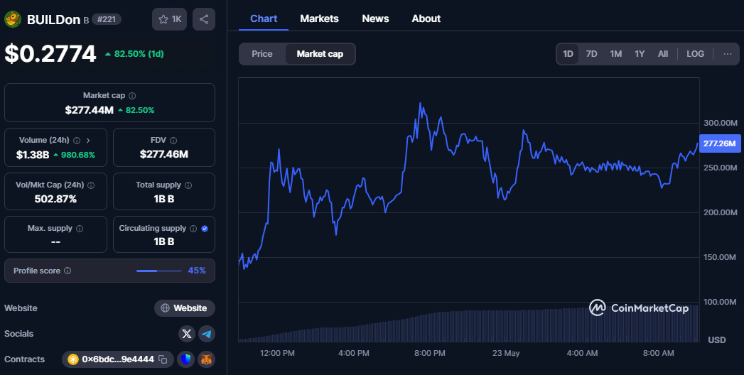Open the X (Twitter) social link
The height and width of the screenshot is (375, 744).
coord(187,334)
